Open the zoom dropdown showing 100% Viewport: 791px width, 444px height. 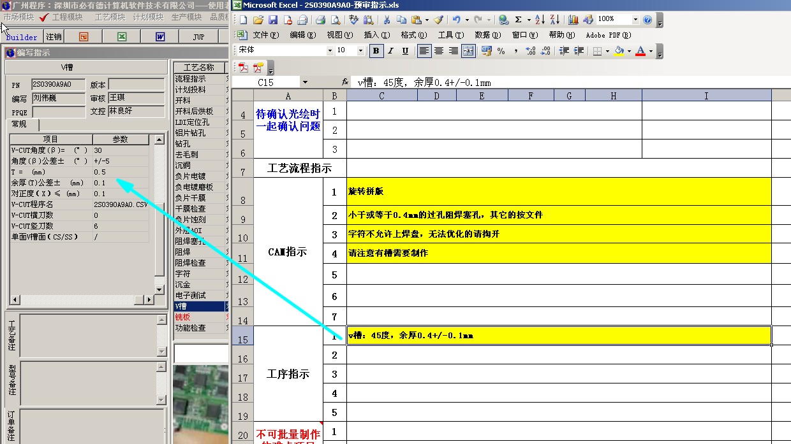tap(635, 19)
